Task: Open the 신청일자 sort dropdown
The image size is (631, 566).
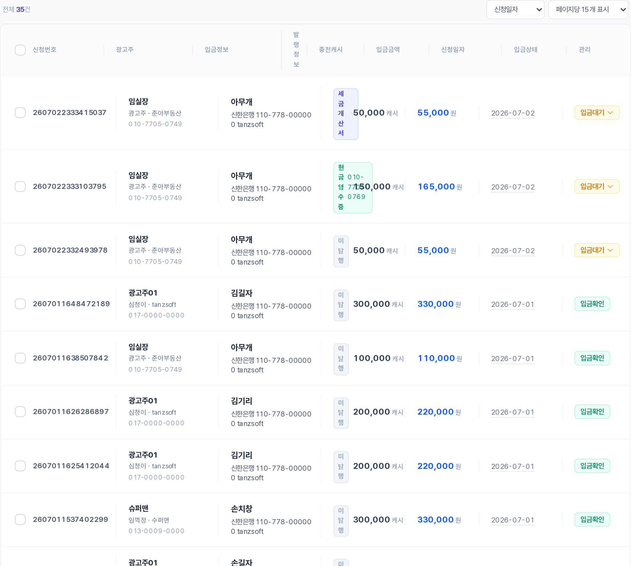Action: coord(516,10)
